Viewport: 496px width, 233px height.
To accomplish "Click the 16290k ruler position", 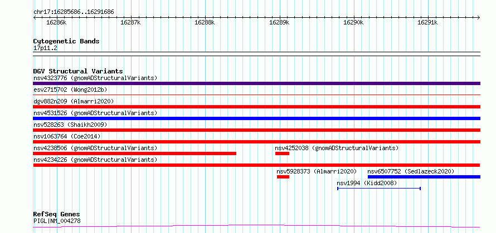I will (x=353, y=22).
